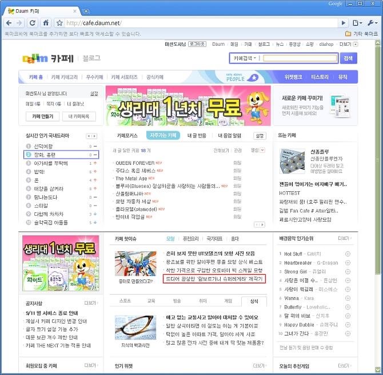Click the Go arrow beside address bar

click(x=344, y=23)
